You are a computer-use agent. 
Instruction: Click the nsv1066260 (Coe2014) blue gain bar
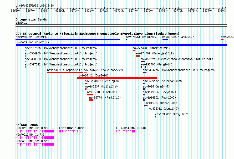pyautogui.click(x=68, y=39)
